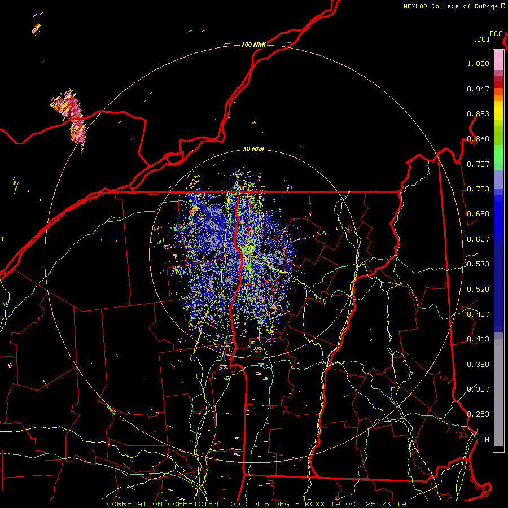Click the NEXLAB-College of DuPage title text
Screen dimensions: 508x508
click(450, 6)
